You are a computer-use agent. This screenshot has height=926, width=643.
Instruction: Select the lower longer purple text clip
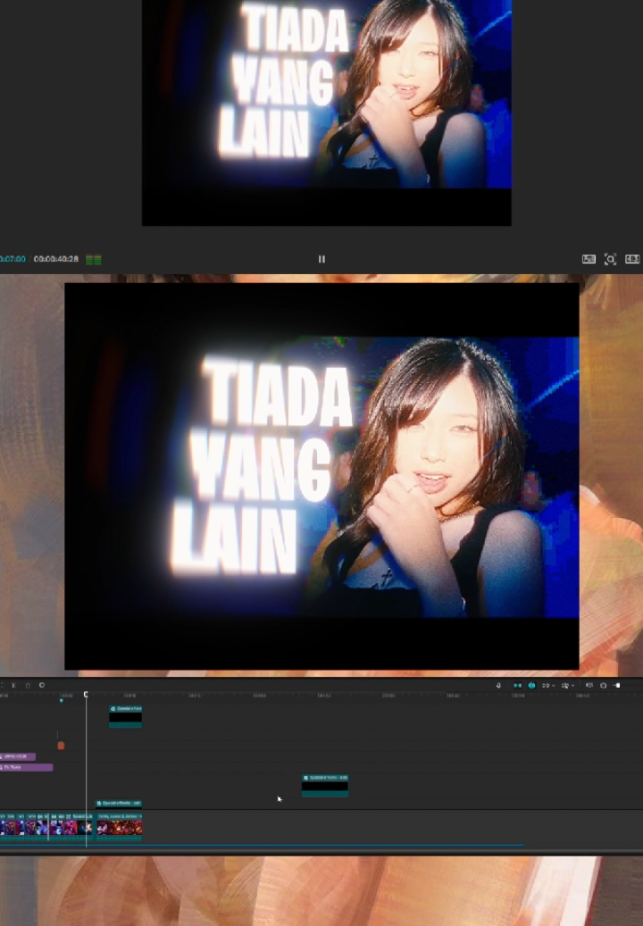(x=26, y=767)
